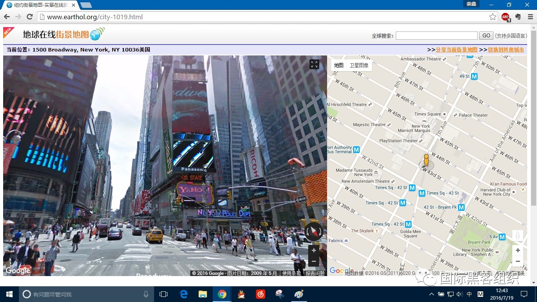Open the Paint palette taskbar app

coord(299,294)
